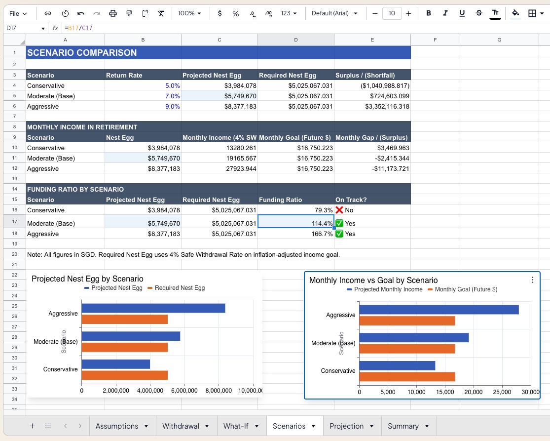Expand the borders dropdown arrow

[542, 13]
